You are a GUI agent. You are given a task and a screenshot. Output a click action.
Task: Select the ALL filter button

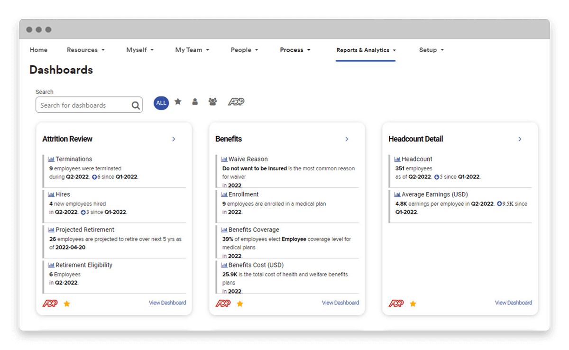(161, 103)
